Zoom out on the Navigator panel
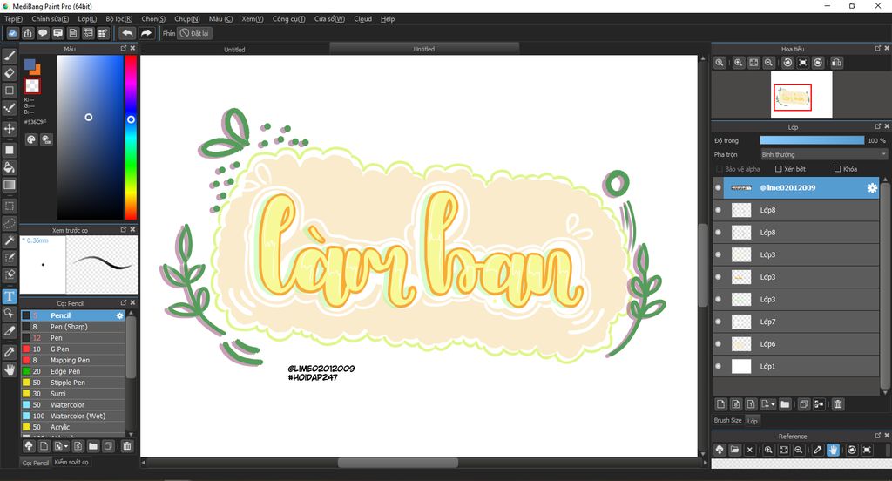Viewport: 892px width, 481px height. (x=768, y=63)
